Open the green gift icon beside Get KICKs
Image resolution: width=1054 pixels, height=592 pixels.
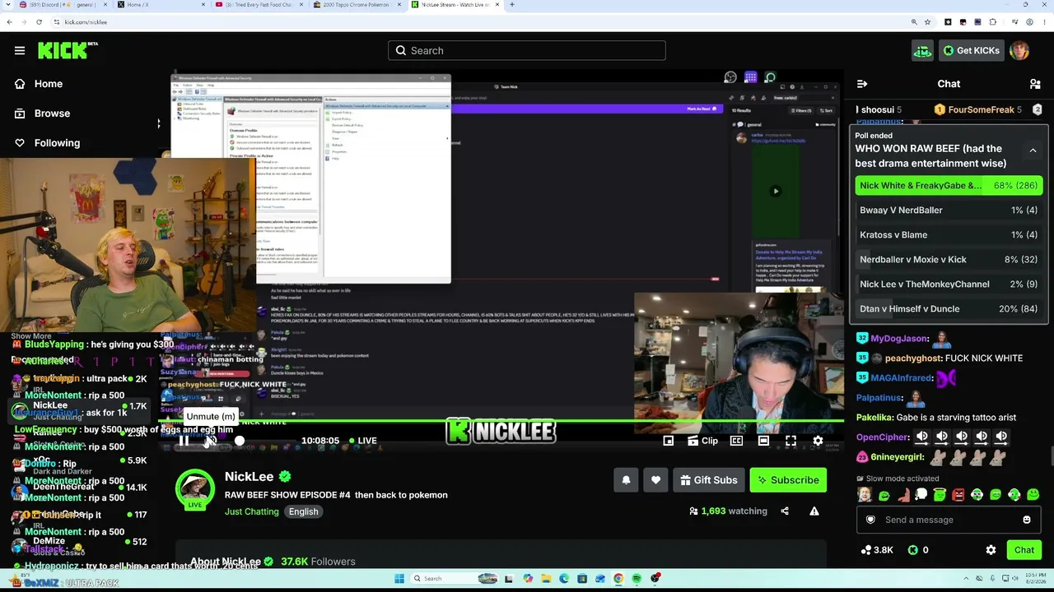[922, 51]
